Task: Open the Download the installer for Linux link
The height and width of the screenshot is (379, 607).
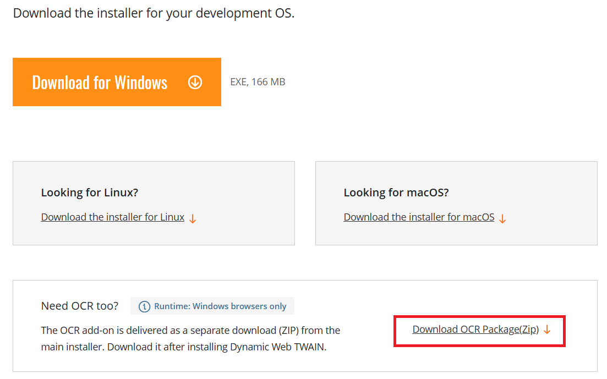Action: click(113, 217)
